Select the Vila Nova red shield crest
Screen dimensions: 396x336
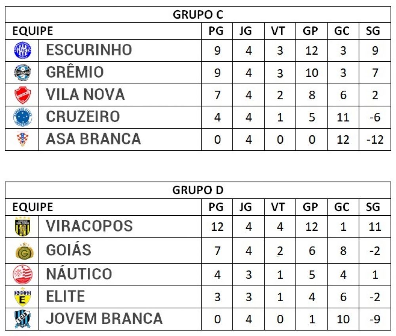click(x=22, y=95)
